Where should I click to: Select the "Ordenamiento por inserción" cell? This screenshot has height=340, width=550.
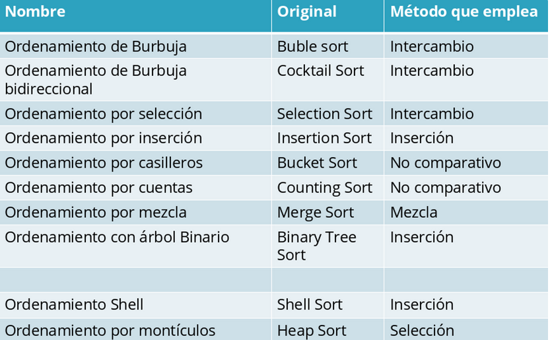(103, 139)
